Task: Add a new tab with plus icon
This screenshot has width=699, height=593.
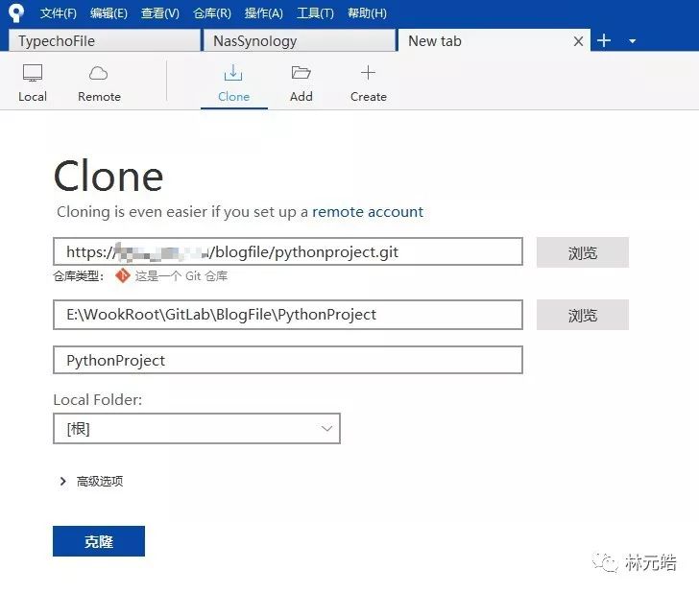Action: pos(604,40)
